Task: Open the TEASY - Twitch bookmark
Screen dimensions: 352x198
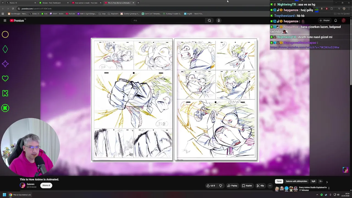Action: 56,13
